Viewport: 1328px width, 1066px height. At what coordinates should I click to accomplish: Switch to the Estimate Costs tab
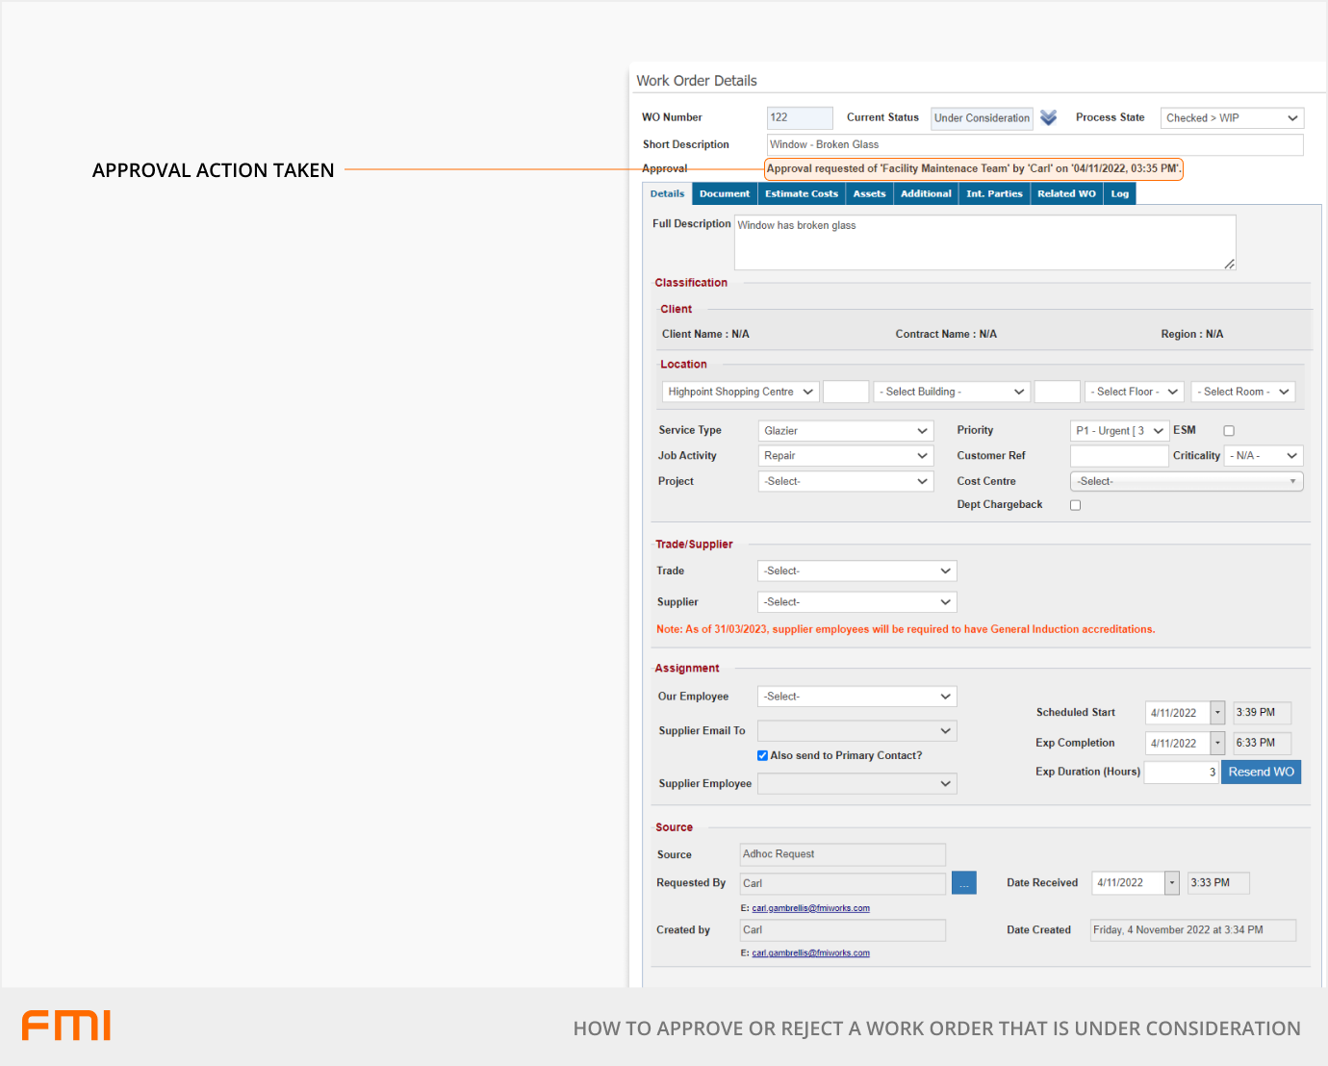tap(801, 194)
